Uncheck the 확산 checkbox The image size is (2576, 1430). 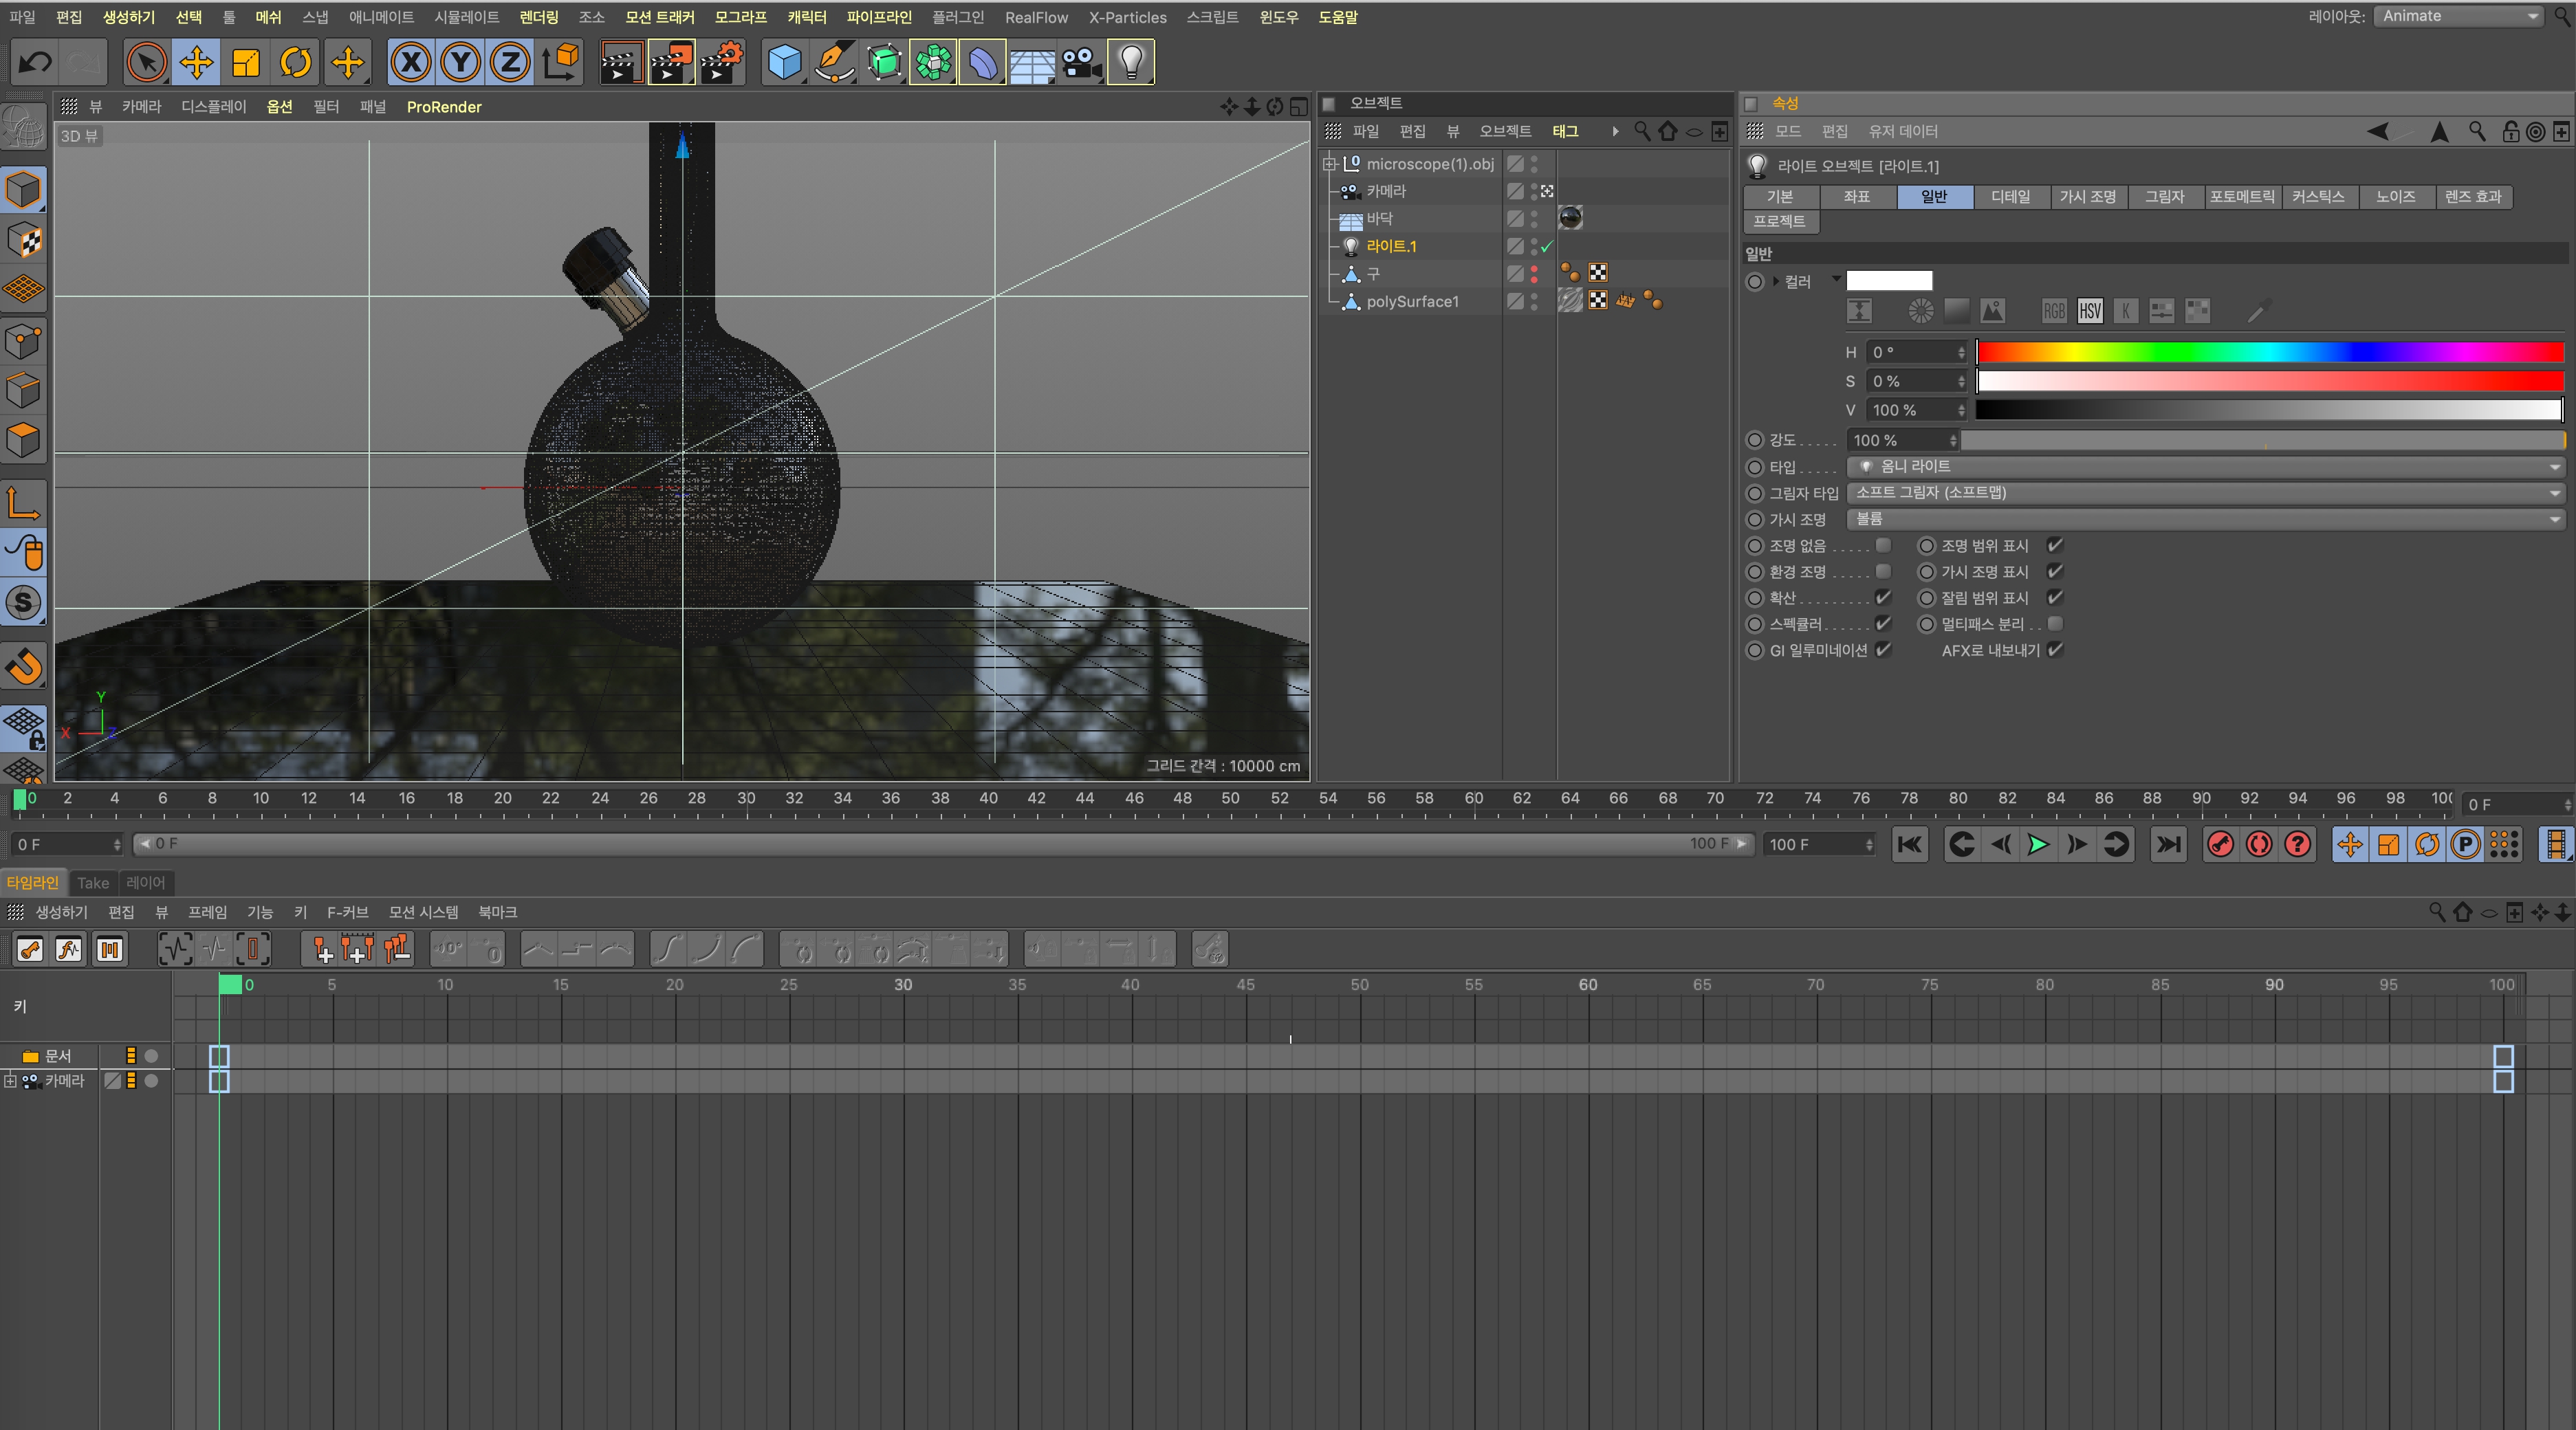pos(1883,597)
